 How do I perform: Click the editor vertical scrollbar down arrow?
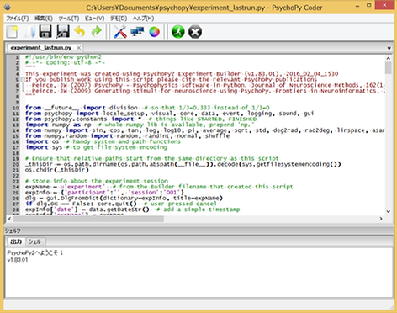point(389,211)
